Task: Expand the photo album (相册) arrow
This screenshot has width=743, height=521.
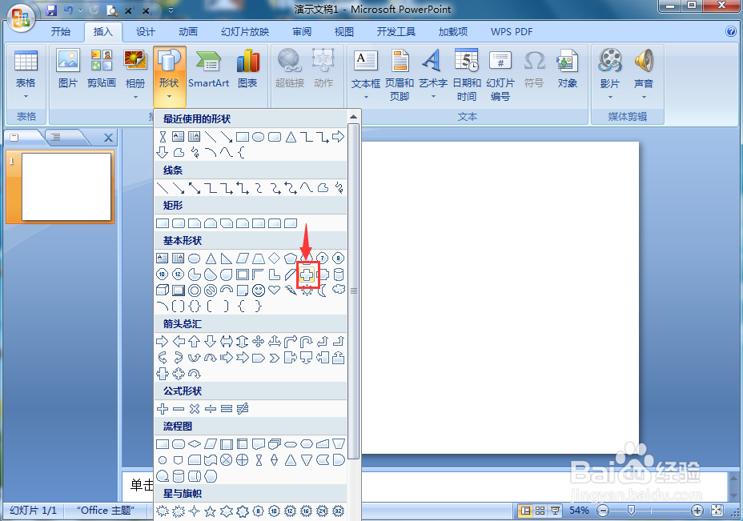Action: click(135, 97)
